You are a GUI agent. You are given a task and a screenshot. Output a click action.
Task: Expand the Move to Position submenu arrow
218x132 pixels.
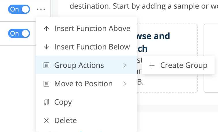[x=125, y=84]
